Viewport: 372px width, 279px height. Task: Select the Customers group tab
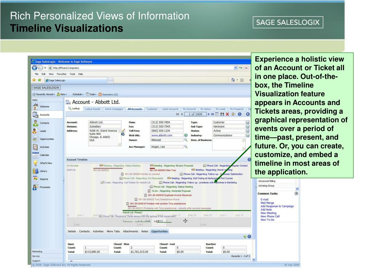click(x=152, y=109)
